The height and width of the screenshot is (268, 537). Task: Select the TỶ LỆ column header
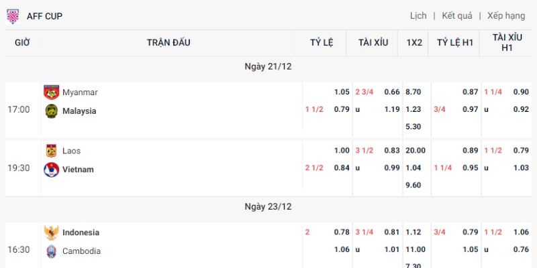point(322,43)
